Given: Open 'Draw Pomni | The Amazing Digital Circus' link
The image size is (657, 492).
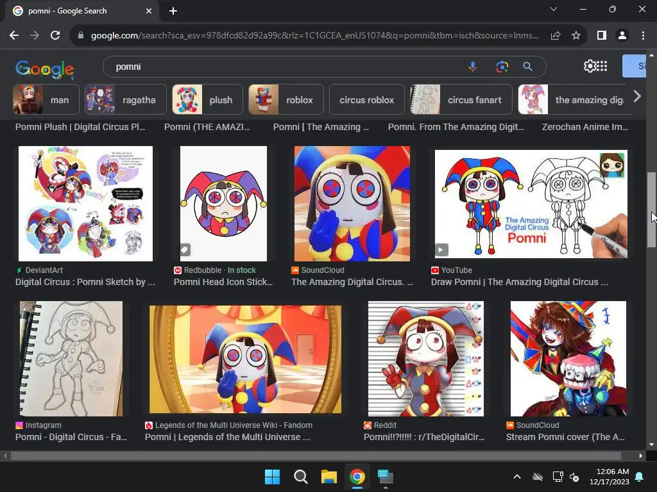Looking at the screenshot, I should tap(519, 282).
